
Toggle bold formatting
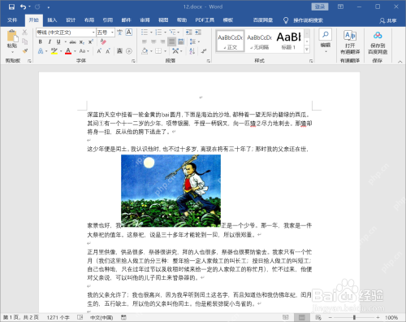40,41
